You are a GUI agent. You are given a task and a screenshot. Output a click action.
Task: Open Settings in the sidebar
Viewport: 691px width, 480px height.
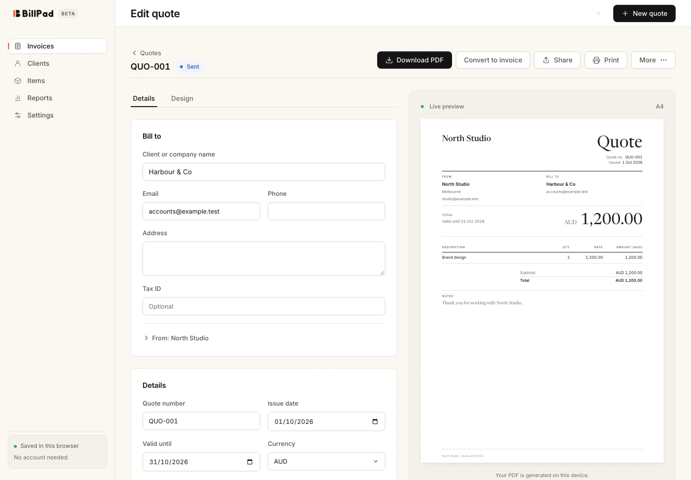58,115
